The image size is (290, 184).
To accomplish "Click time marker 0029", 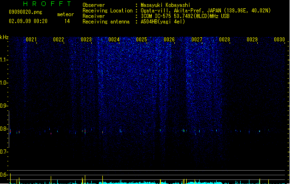I will 252,40.
